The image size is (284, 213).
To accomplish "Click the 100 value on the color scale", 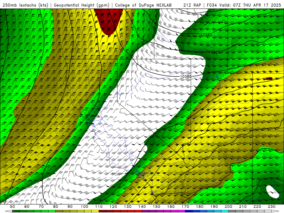I will coord(84,207).
